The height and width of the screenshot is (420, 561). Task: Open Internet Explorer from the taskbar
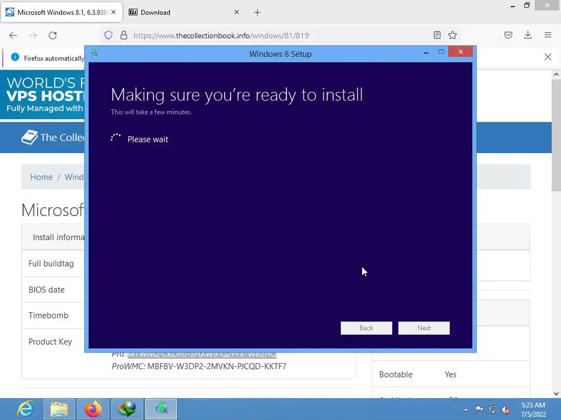tap(25, 409)
